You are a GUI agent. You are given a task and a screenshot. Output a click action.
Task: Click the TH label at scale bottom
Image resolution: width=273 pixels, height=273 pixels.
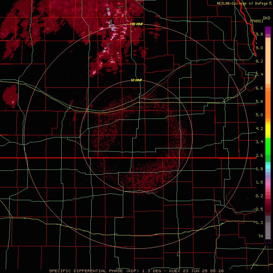(261, 236)
